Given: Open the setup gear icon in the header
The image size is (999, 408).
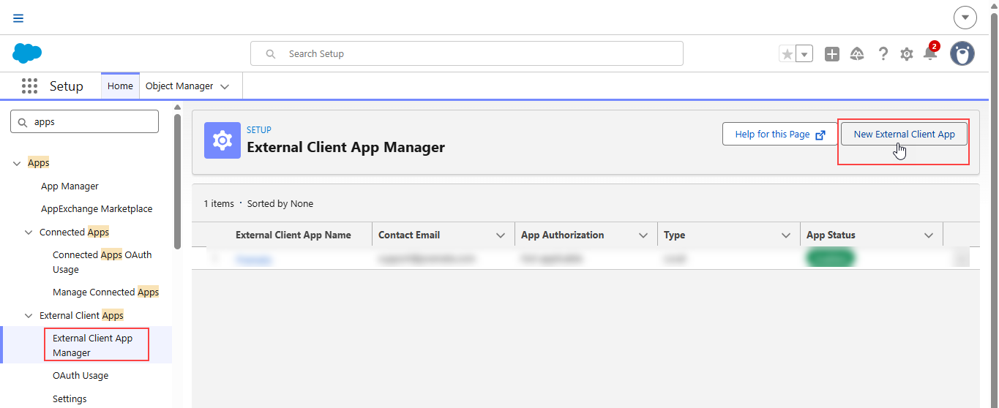Looking at the screenshot, I should 907,54.
